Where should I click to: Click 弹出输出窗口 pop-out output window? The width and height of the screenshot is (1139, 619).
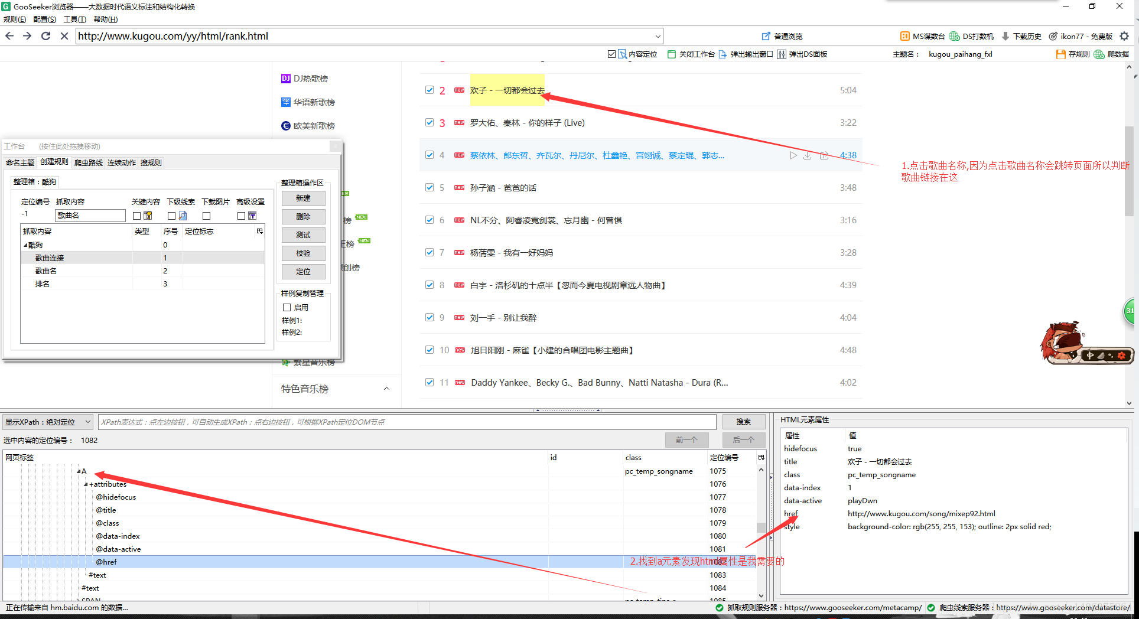[746, 54]
